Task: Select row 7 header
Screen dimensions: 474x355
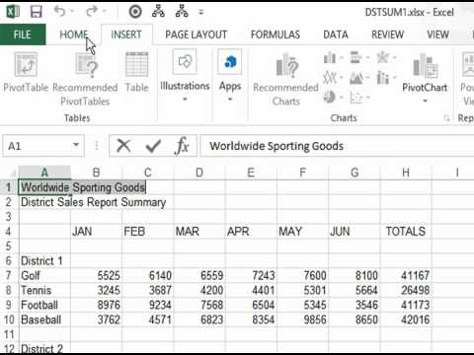Action: click(x=9, y=275)
